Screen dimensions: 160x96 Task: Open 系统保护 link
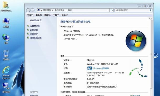(x=34, y=34)
